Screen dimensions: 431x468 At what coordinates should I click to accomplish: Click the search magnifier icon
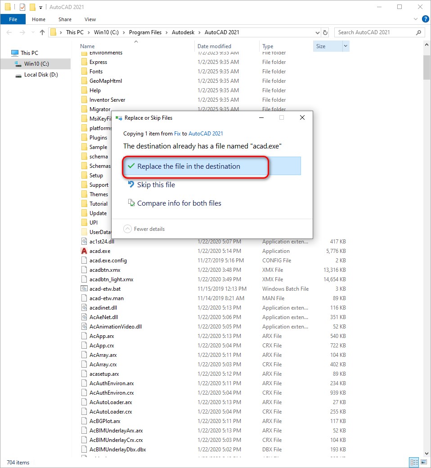pos(418,32)
